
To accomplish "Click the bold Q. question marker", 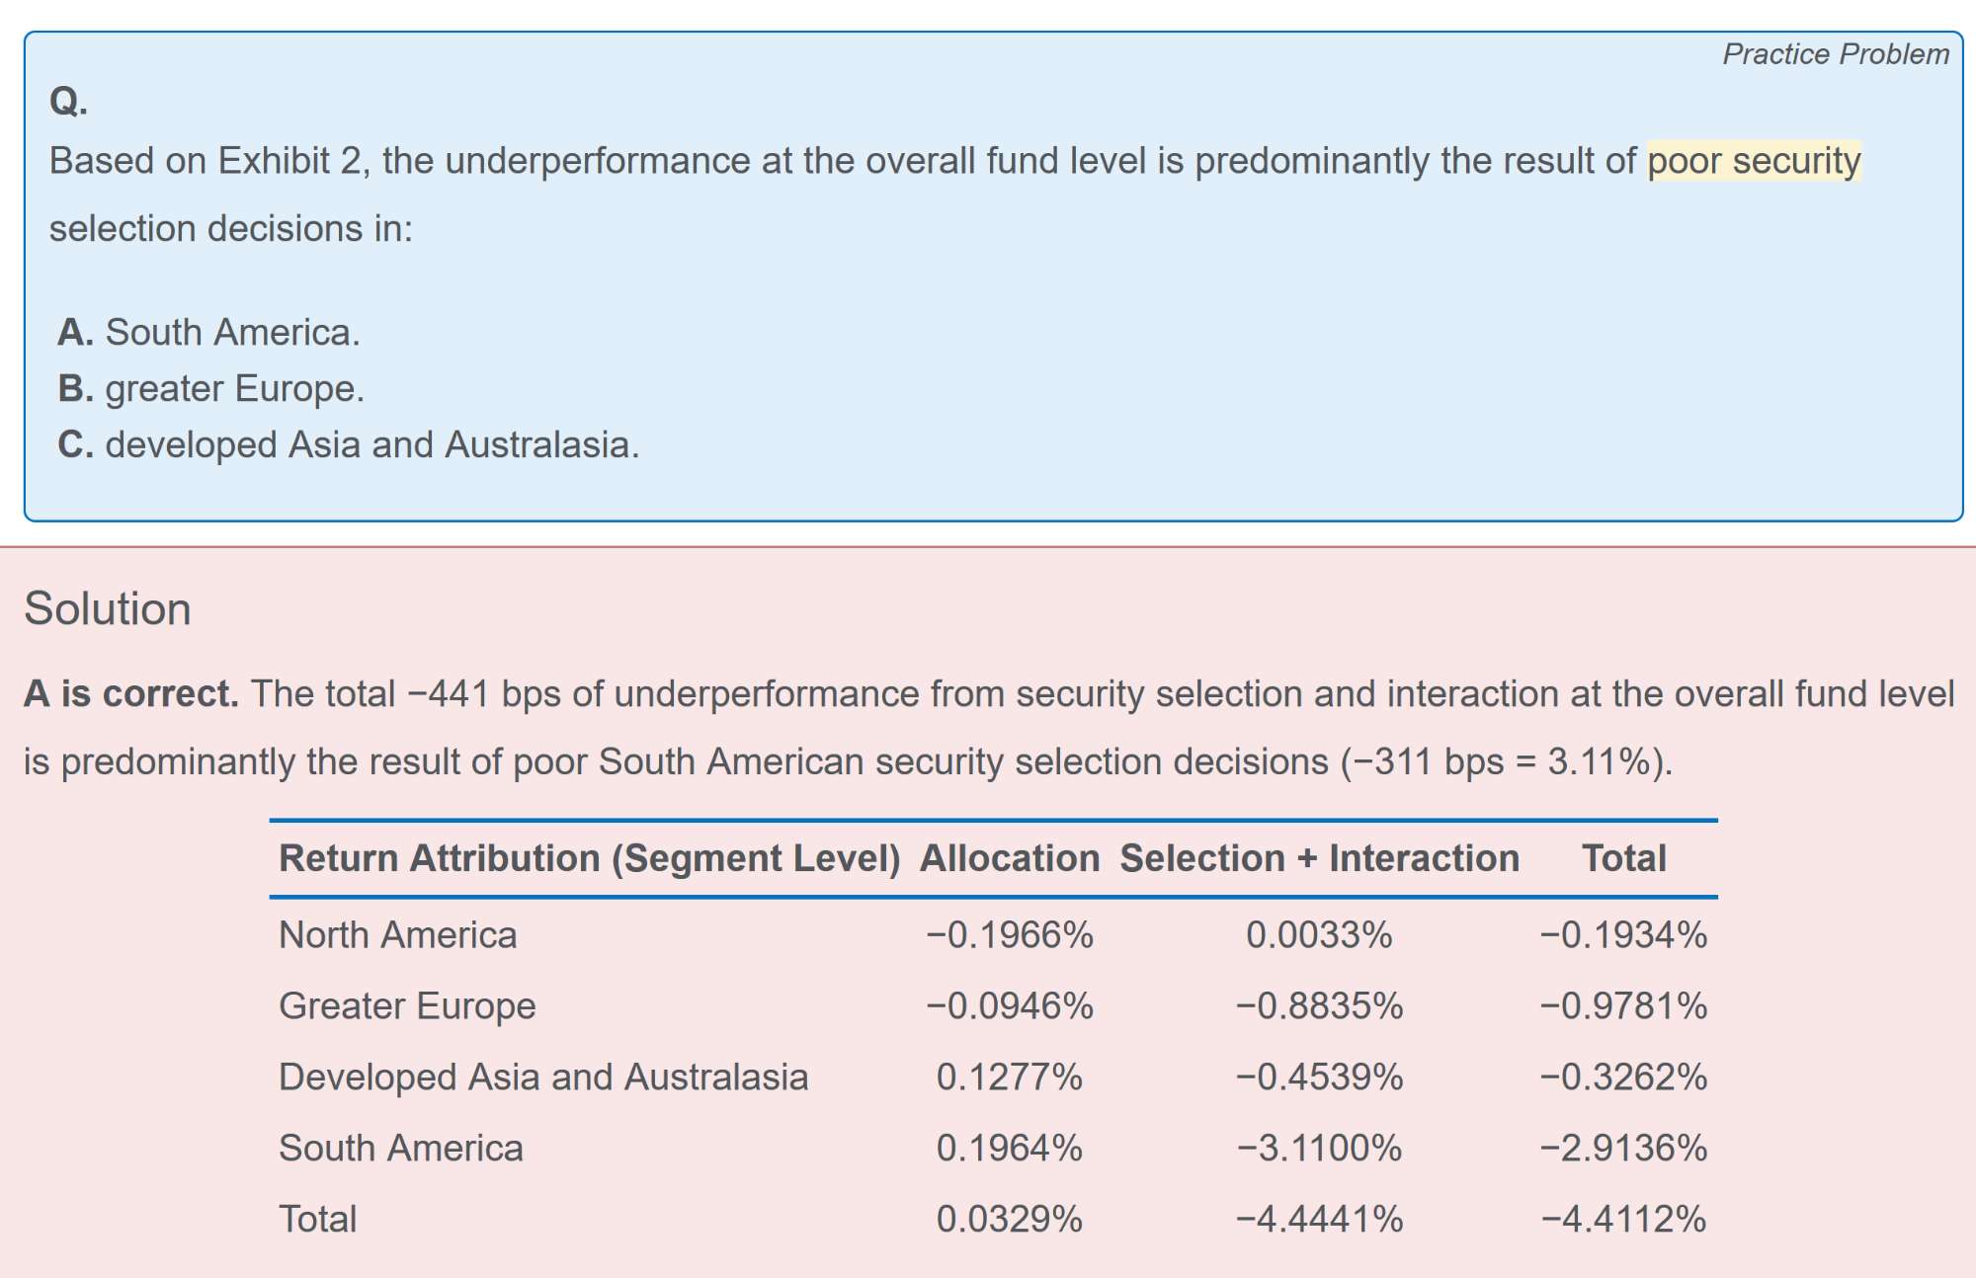I will 68,101.
